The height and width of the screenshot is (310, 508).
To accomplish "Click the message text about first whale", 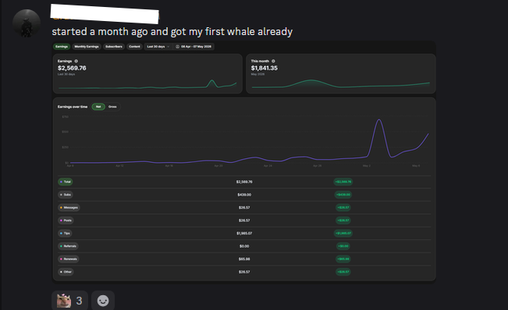I will pos(172,32).
